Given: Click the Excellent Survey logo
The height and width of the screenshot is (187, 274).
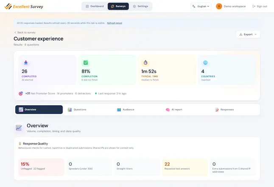Looking at the screenshot, I should (24, 6).
